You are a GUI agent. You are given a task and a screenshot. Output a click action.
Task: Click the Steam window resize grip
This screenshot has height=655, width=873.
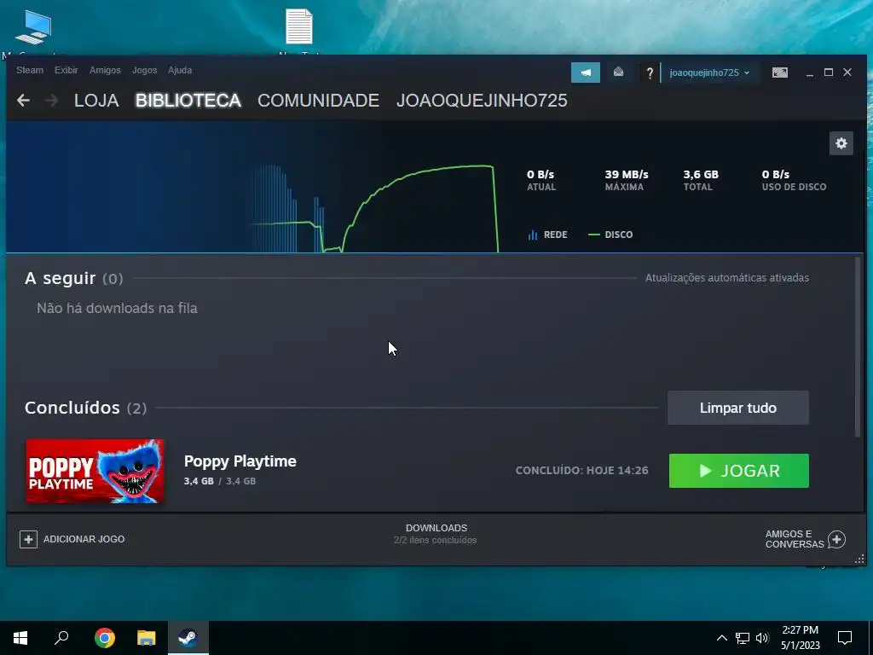[859, 559]
